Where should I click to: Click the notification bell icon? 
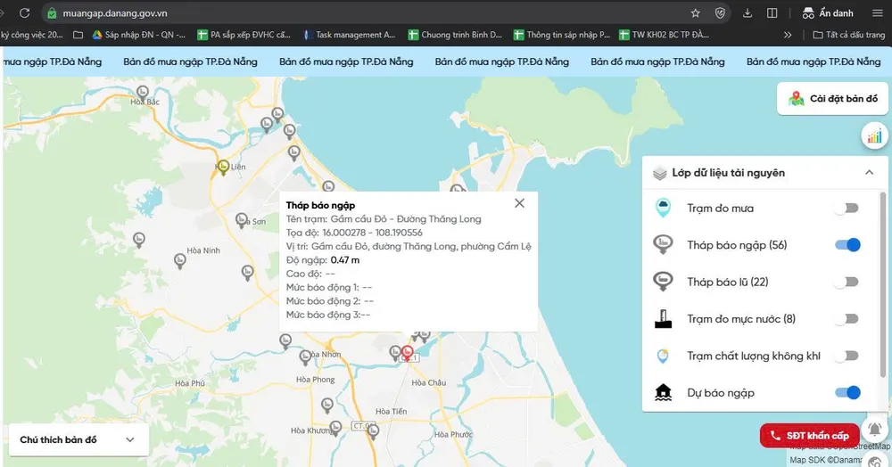pos(874,430)
